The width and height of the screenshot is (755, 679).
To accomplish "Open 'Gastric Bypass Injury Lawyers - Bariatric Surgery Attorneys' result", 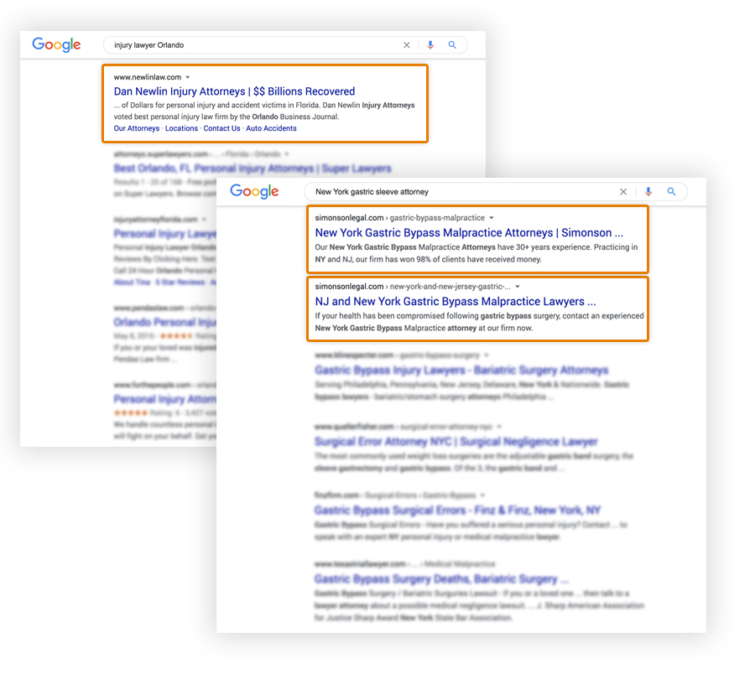I will click(461, 370).
